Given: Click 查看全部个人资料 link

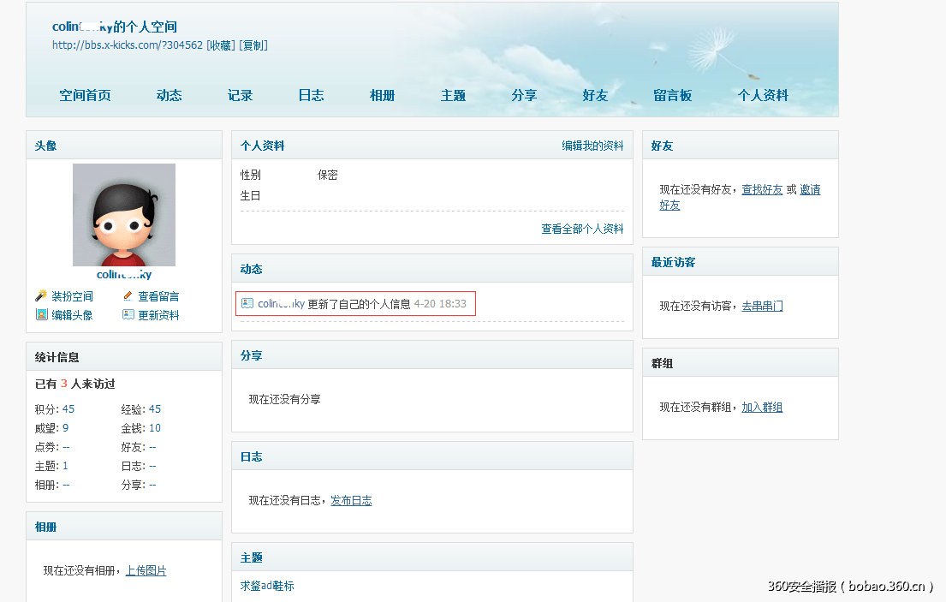Looking at the screenshot, I should [x=584, y=229].
